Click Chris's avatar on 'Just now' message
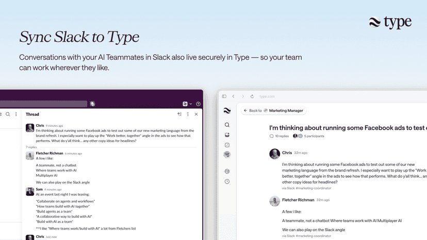 30,237
